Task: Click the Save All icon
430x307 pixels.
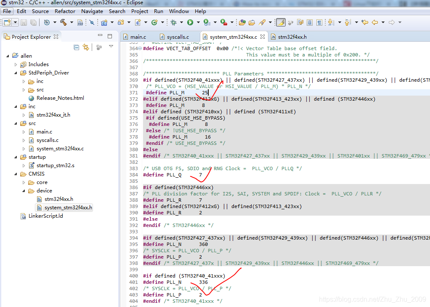Action: click(34, 22)
